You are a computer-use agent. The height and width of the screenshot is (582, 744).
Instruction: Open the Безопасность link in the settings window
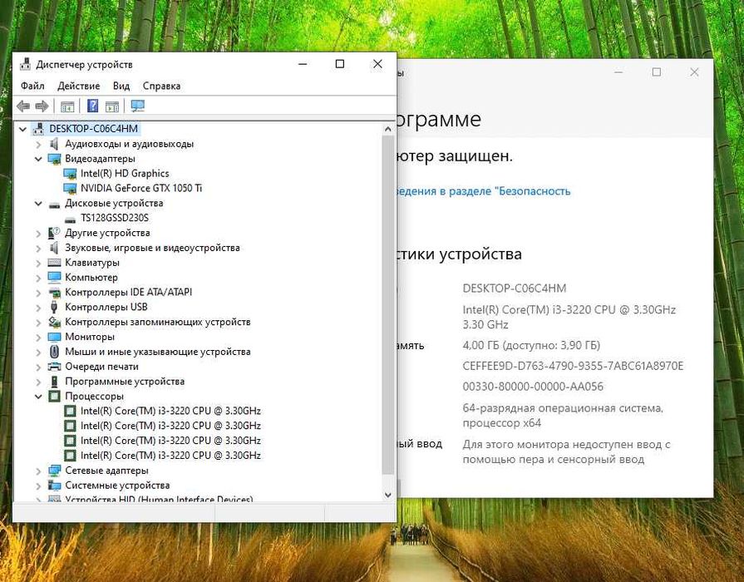coord(483,191)
